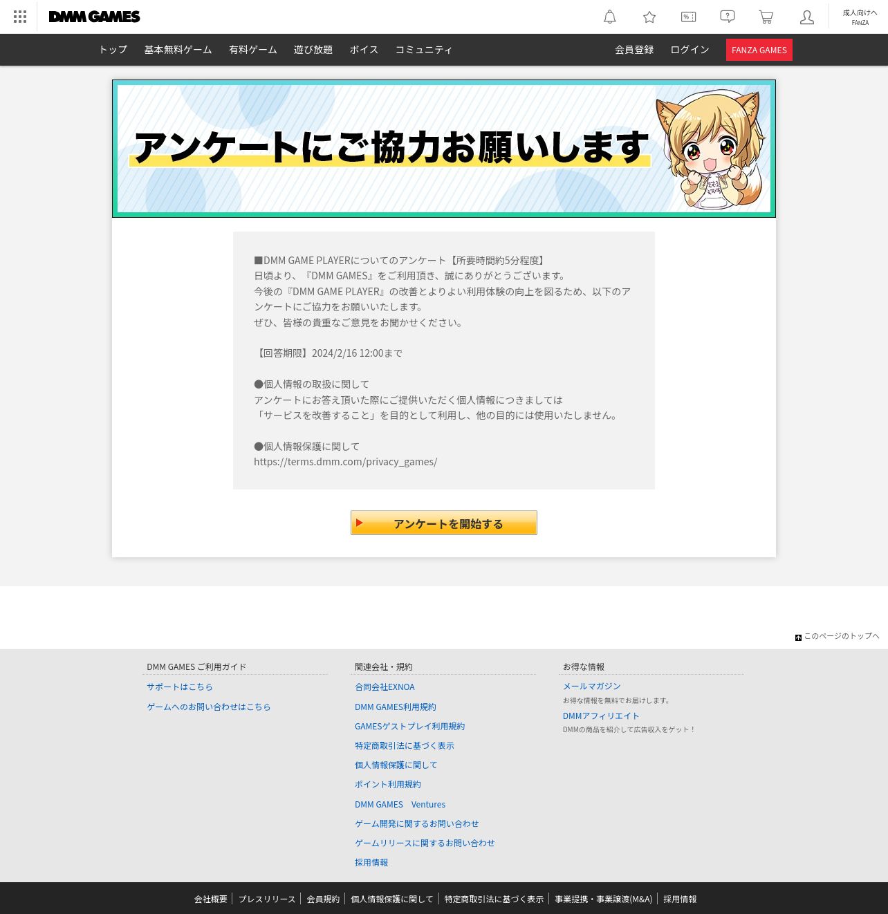Open メールマガジン link
Viewport: 888px width, 914px height.
coord(592,687)
